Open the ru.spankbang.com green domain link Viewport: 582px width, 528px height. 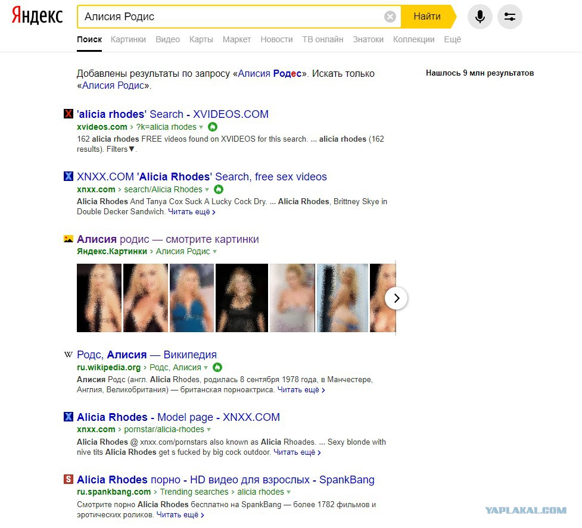point(114,492)
